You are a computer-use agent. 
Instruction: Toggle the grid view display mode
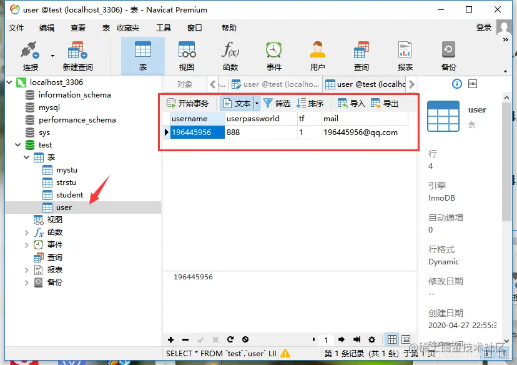click(x=391, y=339)
